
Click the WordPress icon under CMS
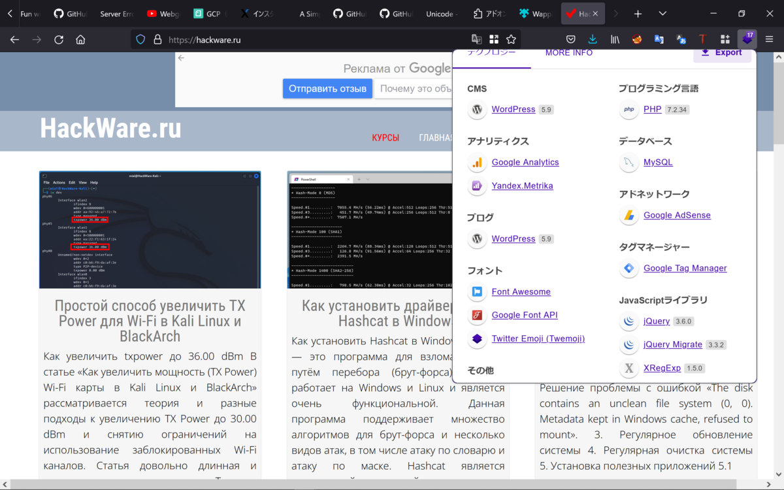[x=477, y=110]
